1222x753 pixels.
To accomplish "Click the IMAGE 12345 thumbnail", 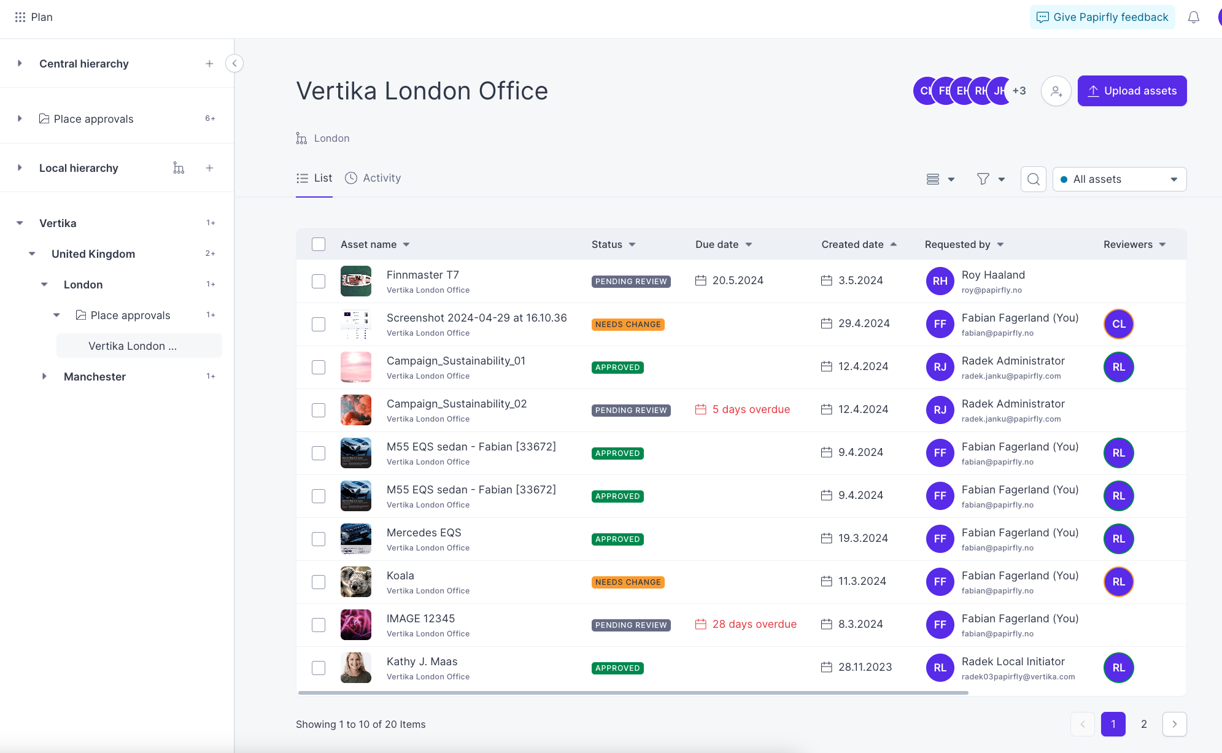I will coord(356,625).
